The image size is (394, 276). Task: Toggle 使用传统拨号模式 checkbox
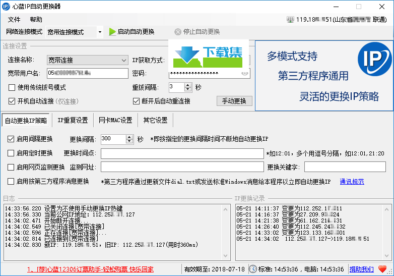[x=12, y=88]
